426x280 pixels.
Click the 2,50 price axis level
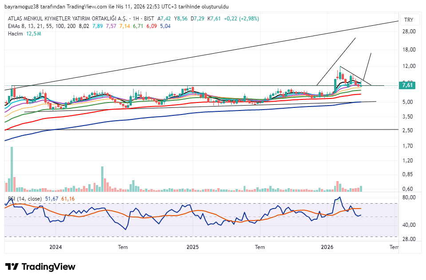[408, 130]
